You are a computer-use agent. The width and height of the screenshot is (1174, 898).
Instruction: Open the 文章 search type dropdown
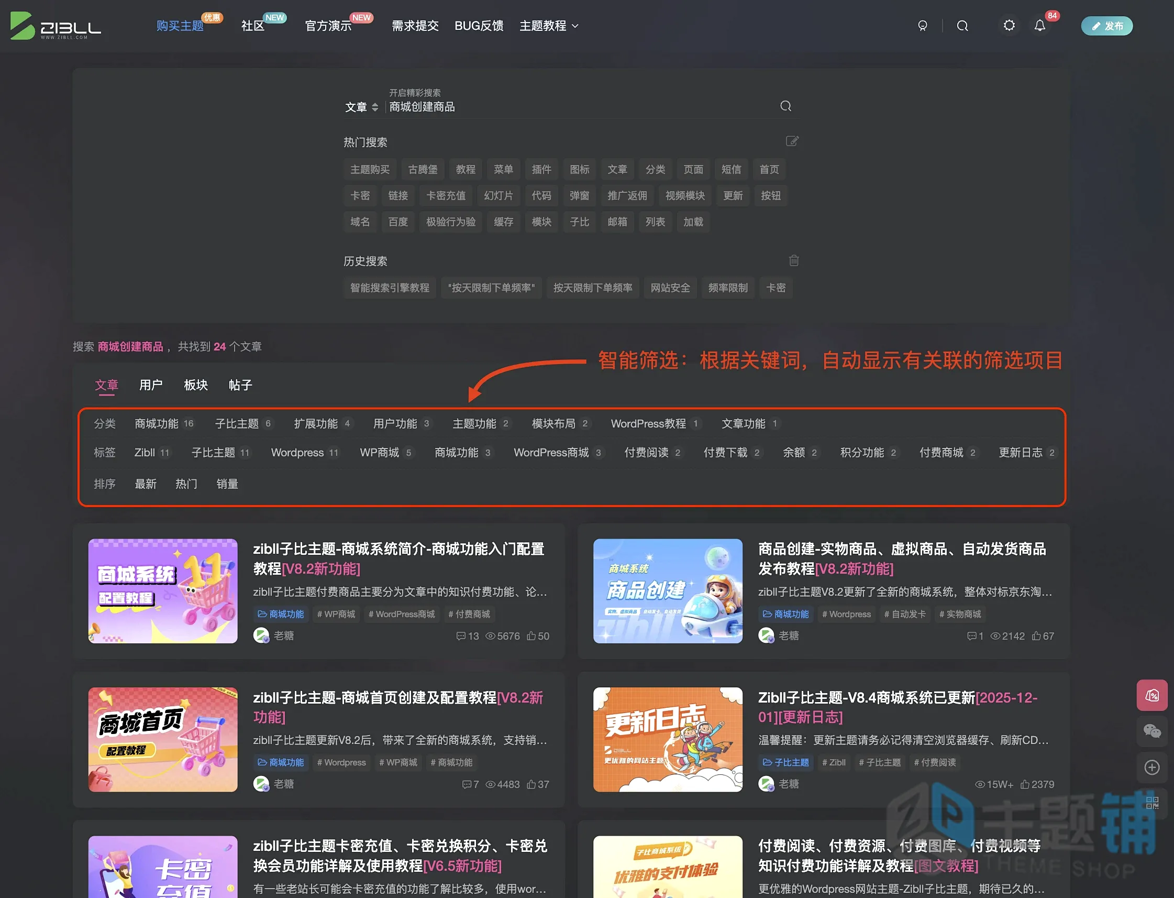[x=362, y=107]
